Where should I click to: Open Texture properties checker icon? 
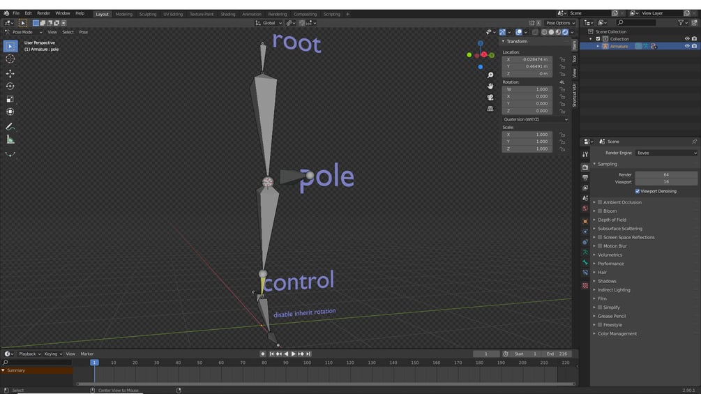[585, 286]
